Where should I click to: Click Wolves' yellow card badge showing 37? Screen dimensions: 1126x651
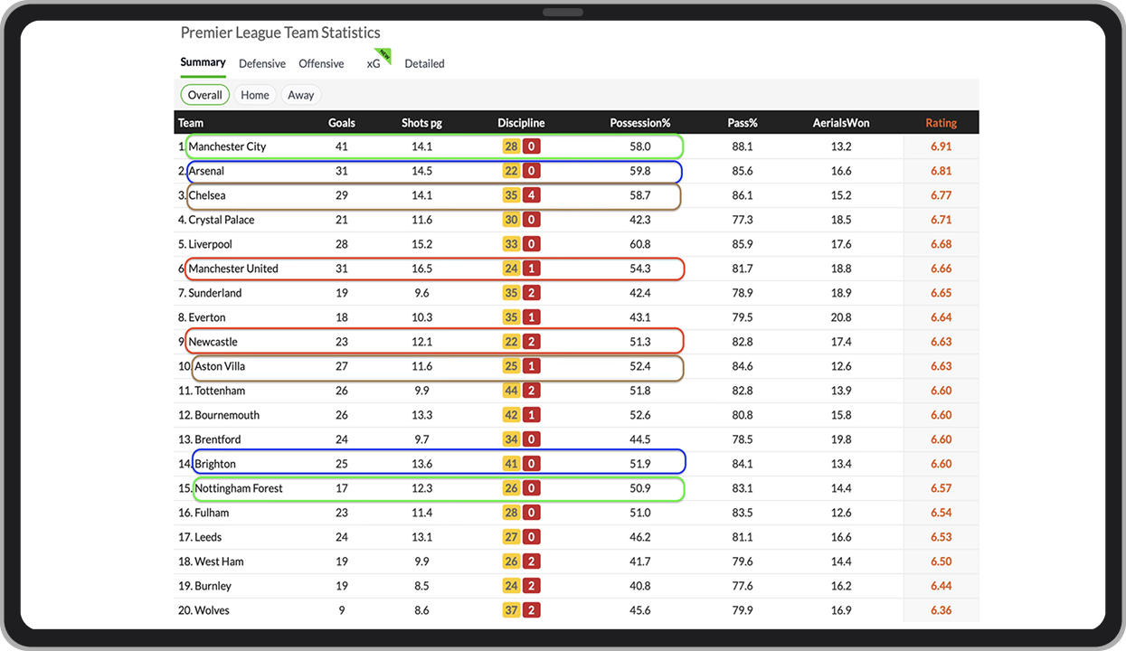[x=512, y=610]
